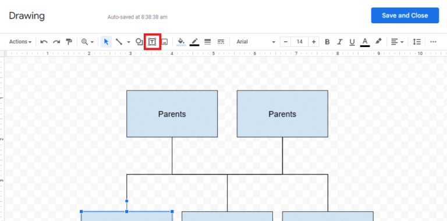Open the More options ellipsis menu

point(433,42)
